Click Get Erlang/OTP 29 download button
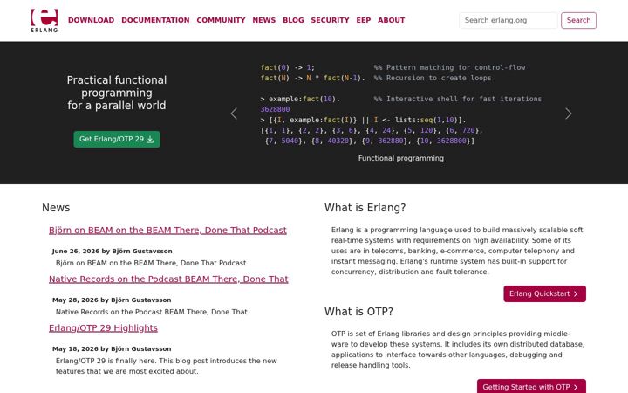Image resolution: width=628 pixels, height=393 pixels. tap(117, 139)
